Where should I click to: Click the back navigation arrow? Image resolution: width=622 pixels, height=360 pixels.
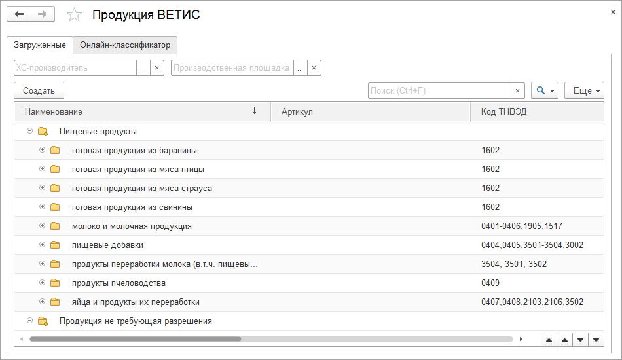point(19,14)
